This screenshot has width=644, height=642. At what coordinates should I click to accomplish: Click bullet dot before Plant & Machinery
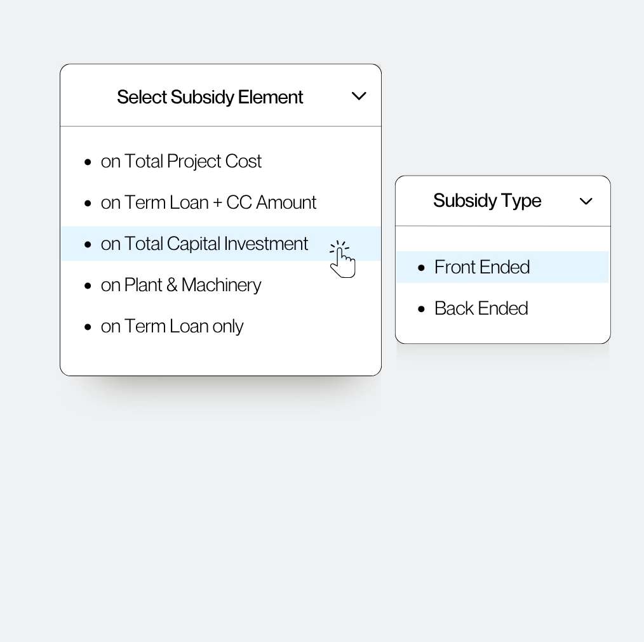pos(88,285)
